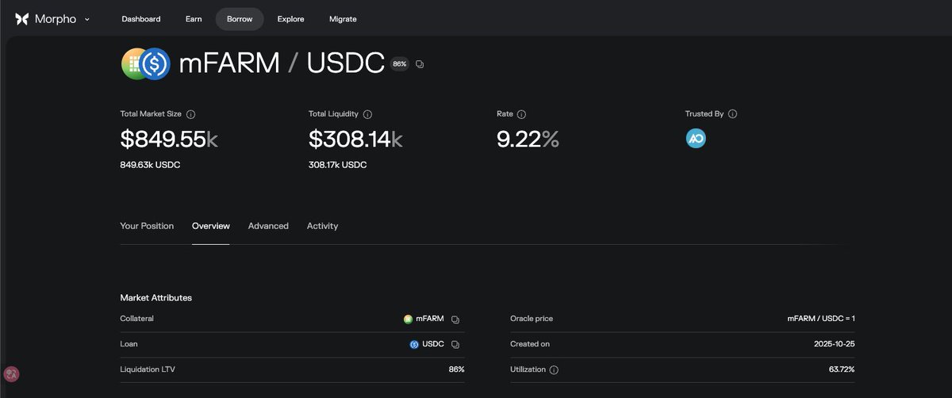952x398 pixels.
Task: Switch to the Advanced tab
Action: [x=268, y=226]
